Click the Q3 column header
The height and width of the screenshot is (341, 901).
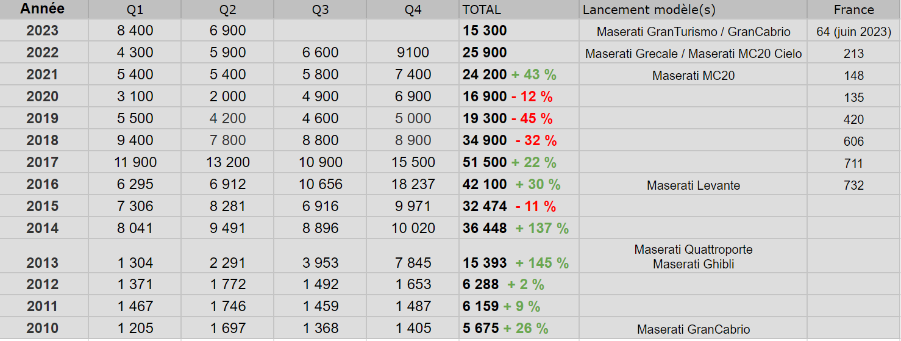pyautogui.click(x=320, y=9)
